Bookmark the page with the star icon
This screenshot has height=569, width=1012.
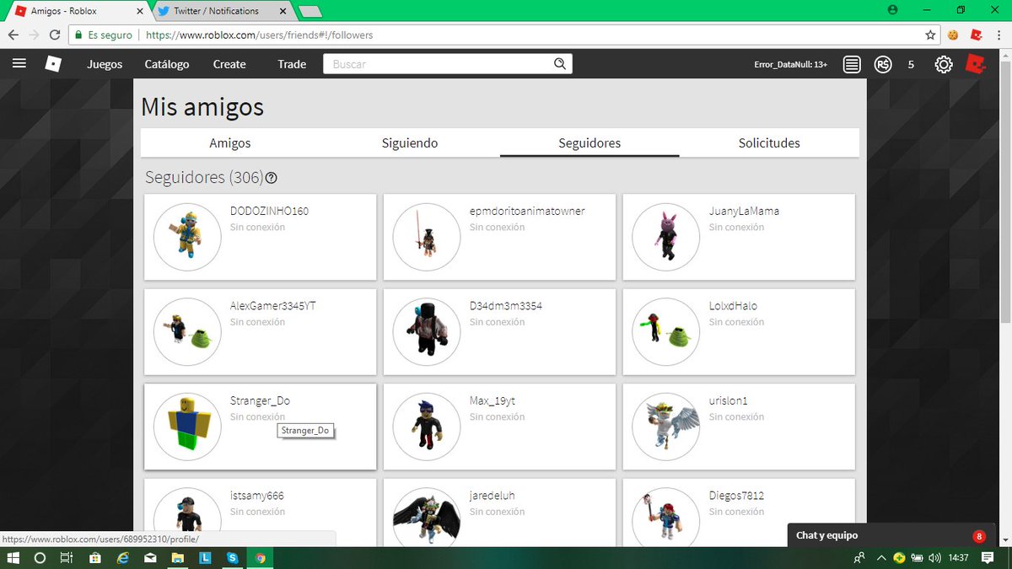click(x=930, y=35)
